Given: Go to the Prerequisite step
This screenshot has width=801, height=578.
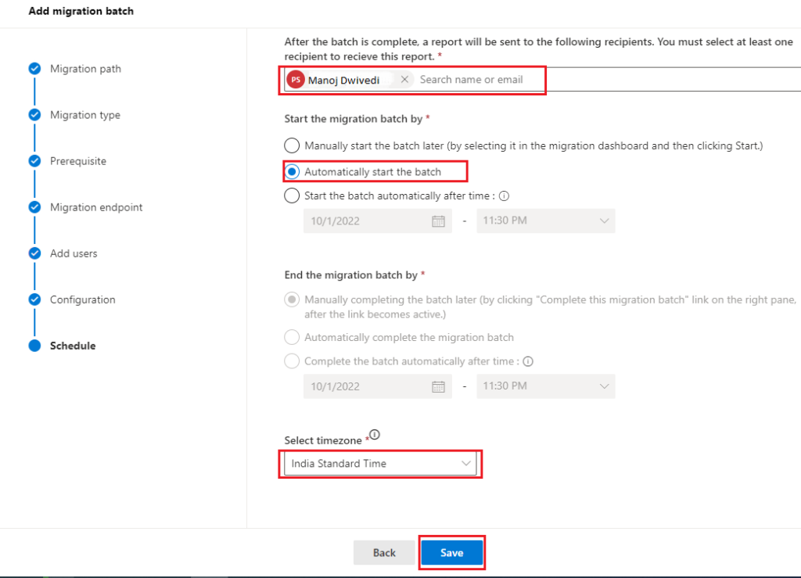Looking at the screenshot, I should (78, 161).
